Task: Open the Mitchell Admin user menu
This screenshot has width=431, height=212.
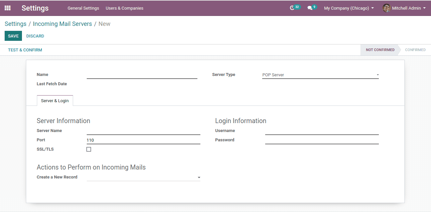Action: (x=404, y=8)
